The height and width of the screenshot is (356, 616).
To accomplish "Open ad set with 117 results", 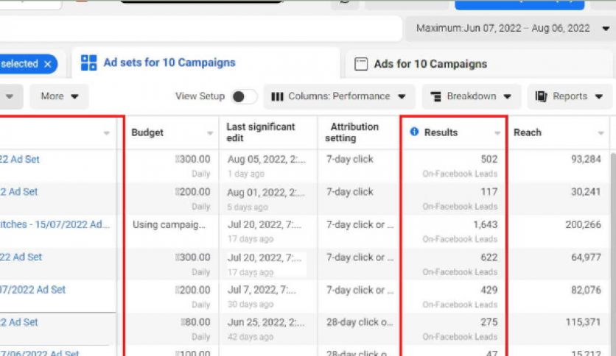I will 19,192.
